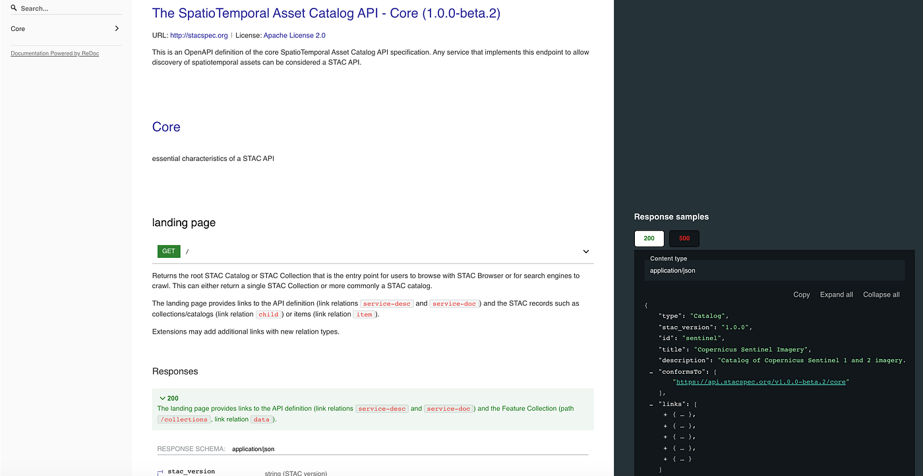
Task: Open Documentation Powered by ReDoc link
Action: click(x=55, y=53)
